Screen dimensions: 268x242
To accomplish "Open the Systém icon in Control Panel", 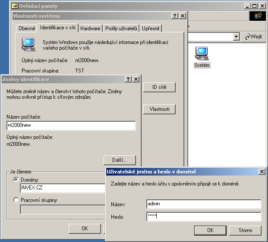I will point(202,57).
